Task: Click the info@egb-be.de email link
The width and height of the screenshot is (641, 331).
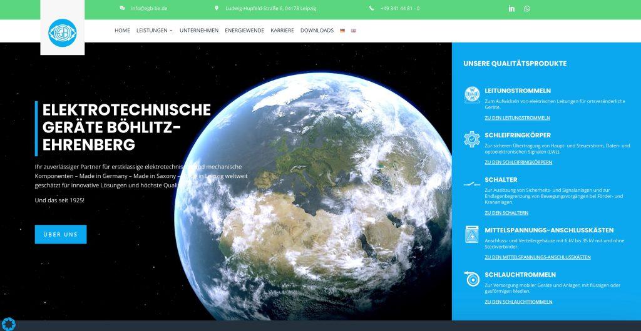Action: tap(148, 9)
